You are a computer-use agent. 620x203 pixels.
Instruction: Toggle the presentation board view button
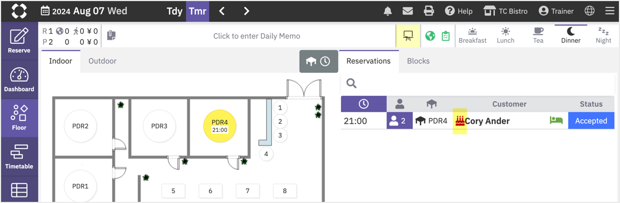point(408,36)
